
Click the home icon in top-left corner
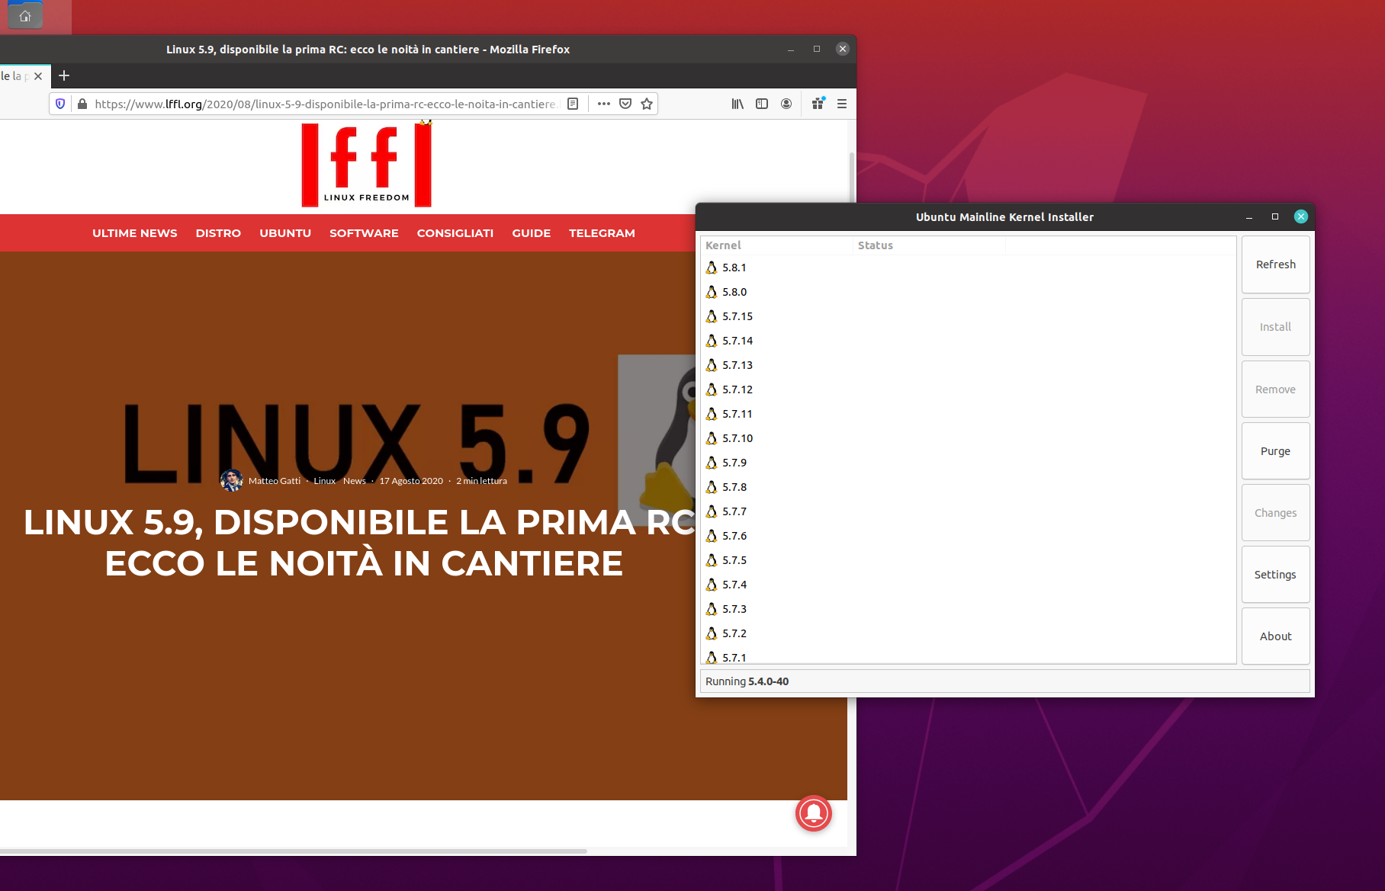(25, 15)
